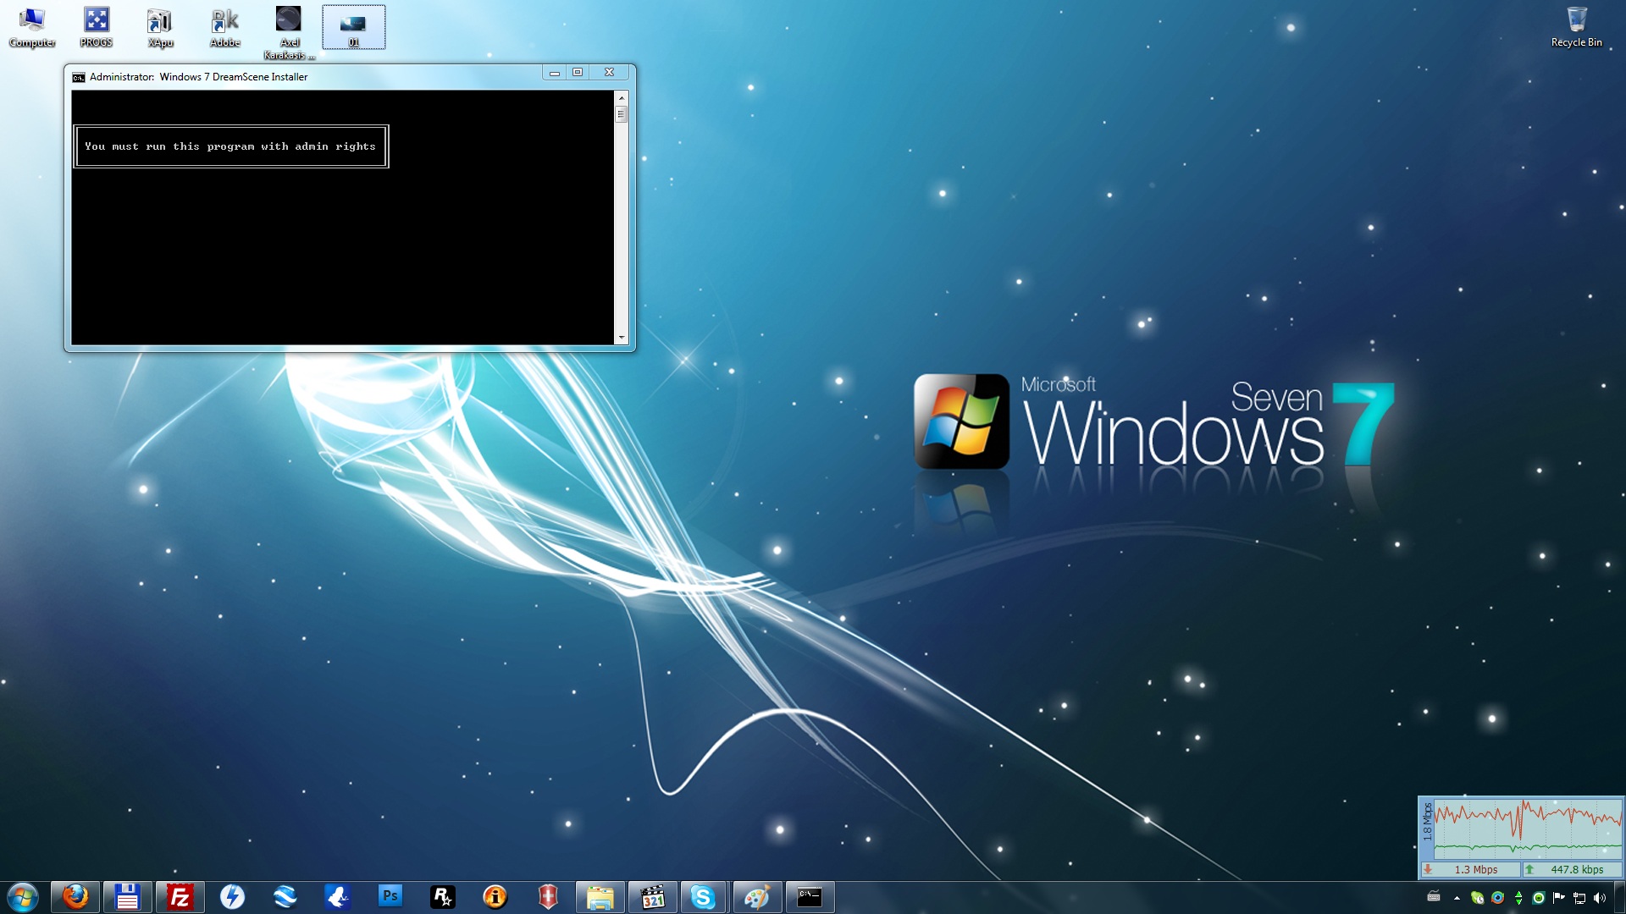Viewport: 1626px width, 914px height.
Task: Click the Windows Start orb
Action: 23,896
